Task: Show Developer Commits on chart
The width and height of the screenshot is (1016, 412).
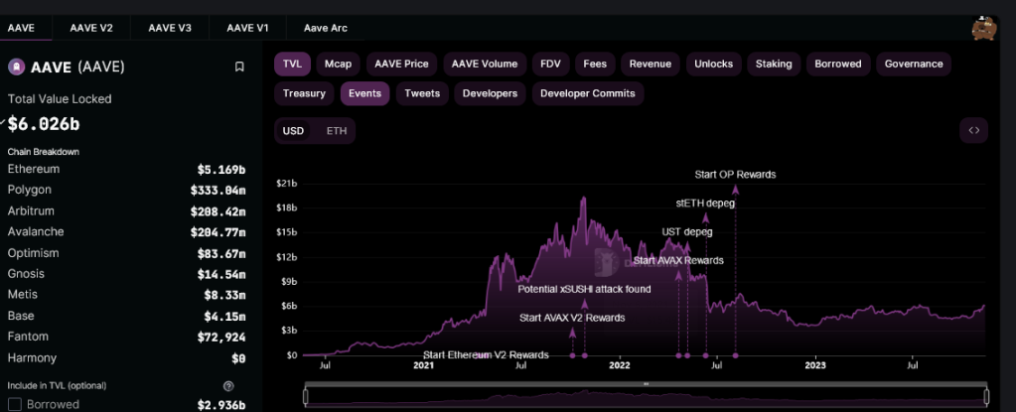Action: (x=587, y=93)
